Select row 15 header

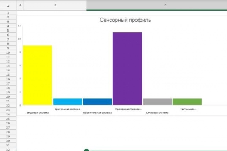(x=8, y=75)
